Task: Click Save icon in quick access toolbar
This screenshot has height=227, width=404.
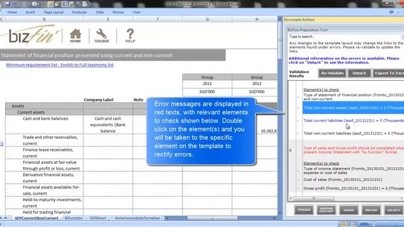Action: point(8,4)
